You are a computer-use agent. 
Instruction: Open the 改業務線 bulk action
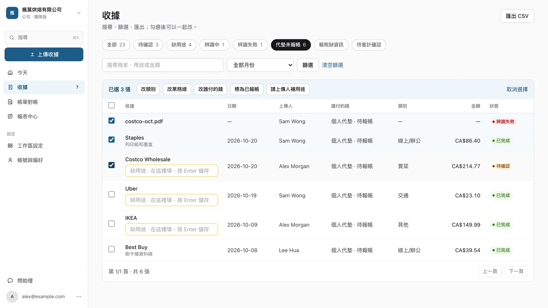click(177, 89)
